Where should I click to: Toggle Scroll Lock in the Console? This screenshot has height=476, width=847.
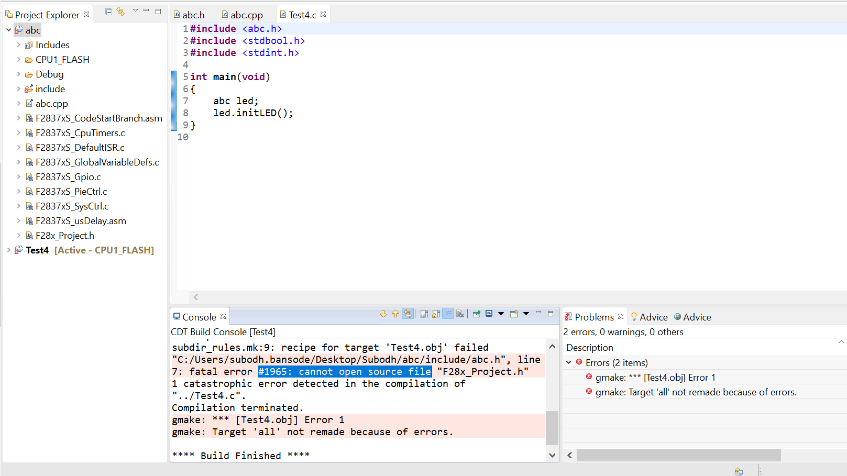(436, 314)
